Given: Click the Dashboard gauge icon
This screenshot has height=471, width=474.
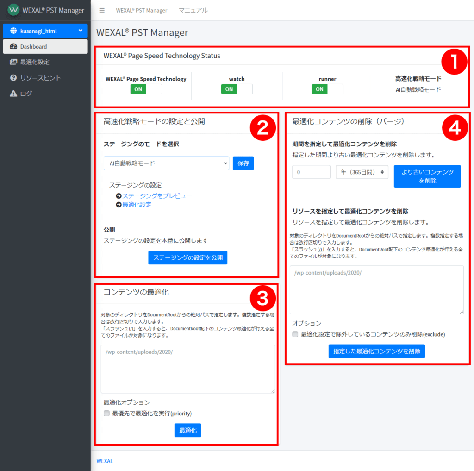Looking at the screenshot, I should (13, 47).
